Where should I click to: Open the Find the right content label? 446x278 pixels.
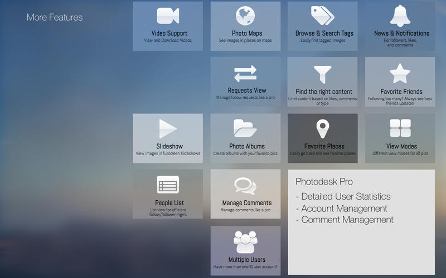point(323,92)
